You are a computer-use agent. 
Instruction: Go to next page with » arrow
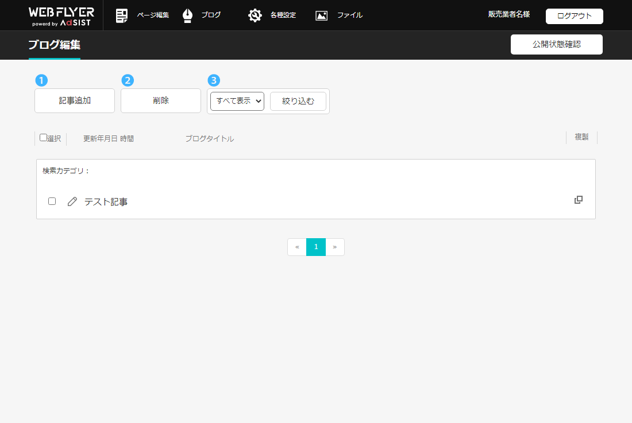coord(335,247)
